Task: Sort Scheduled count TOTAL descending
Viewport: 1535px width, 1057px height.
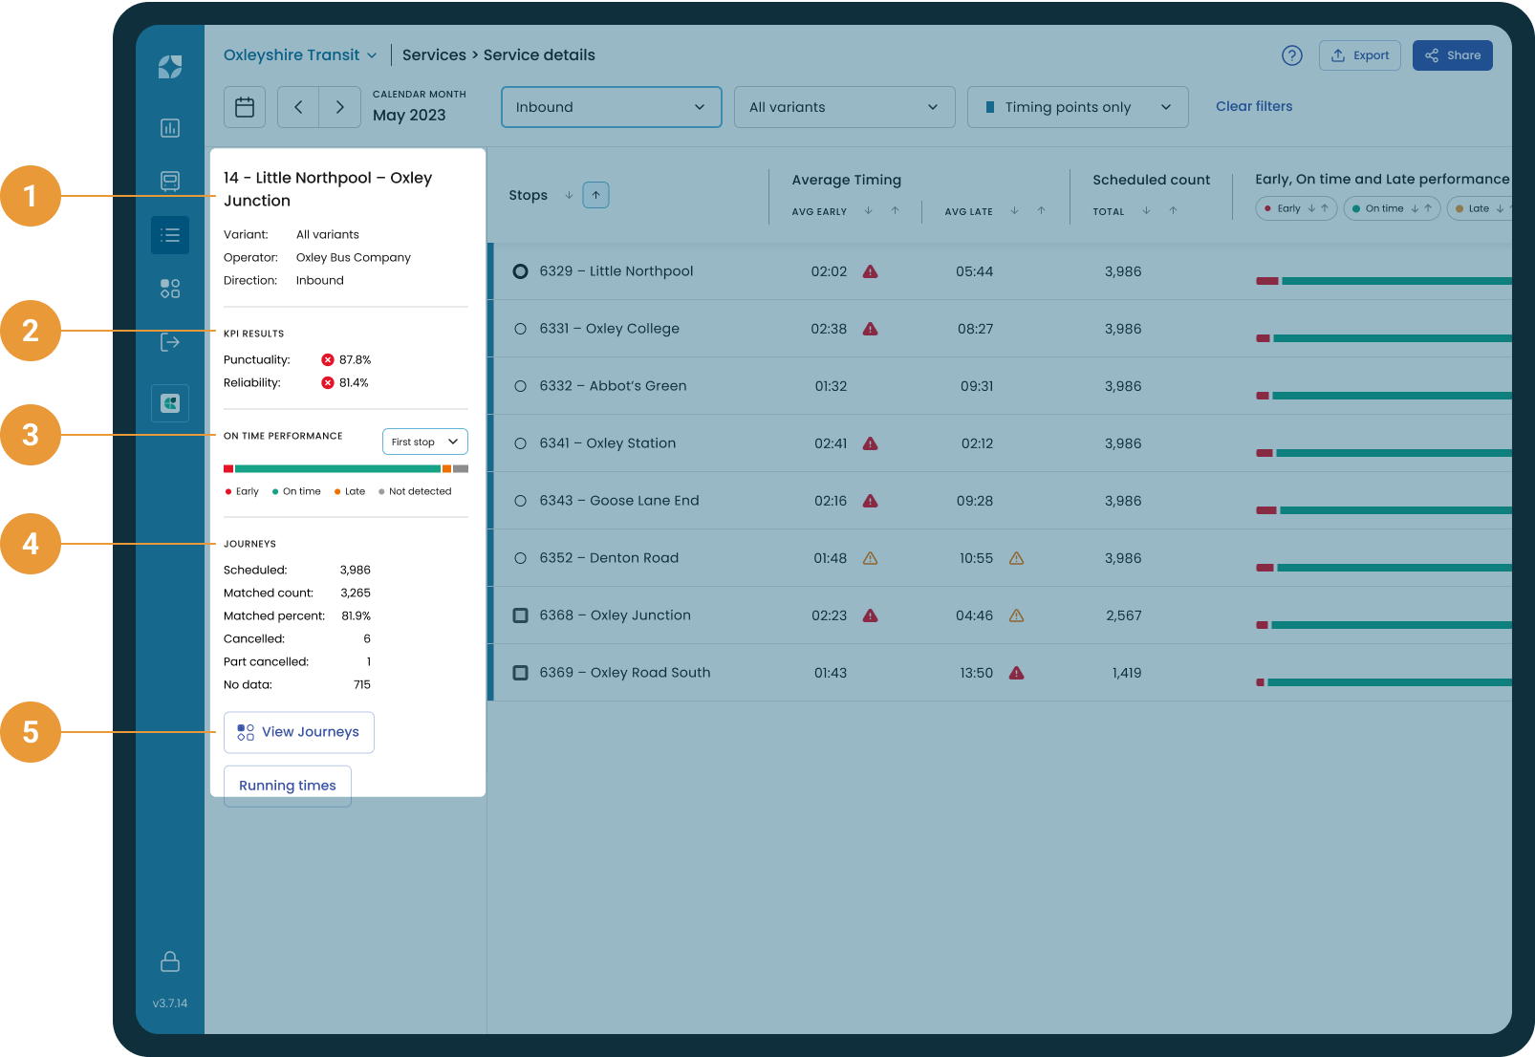Action: pyautogui.click(x=1146, y=211)
